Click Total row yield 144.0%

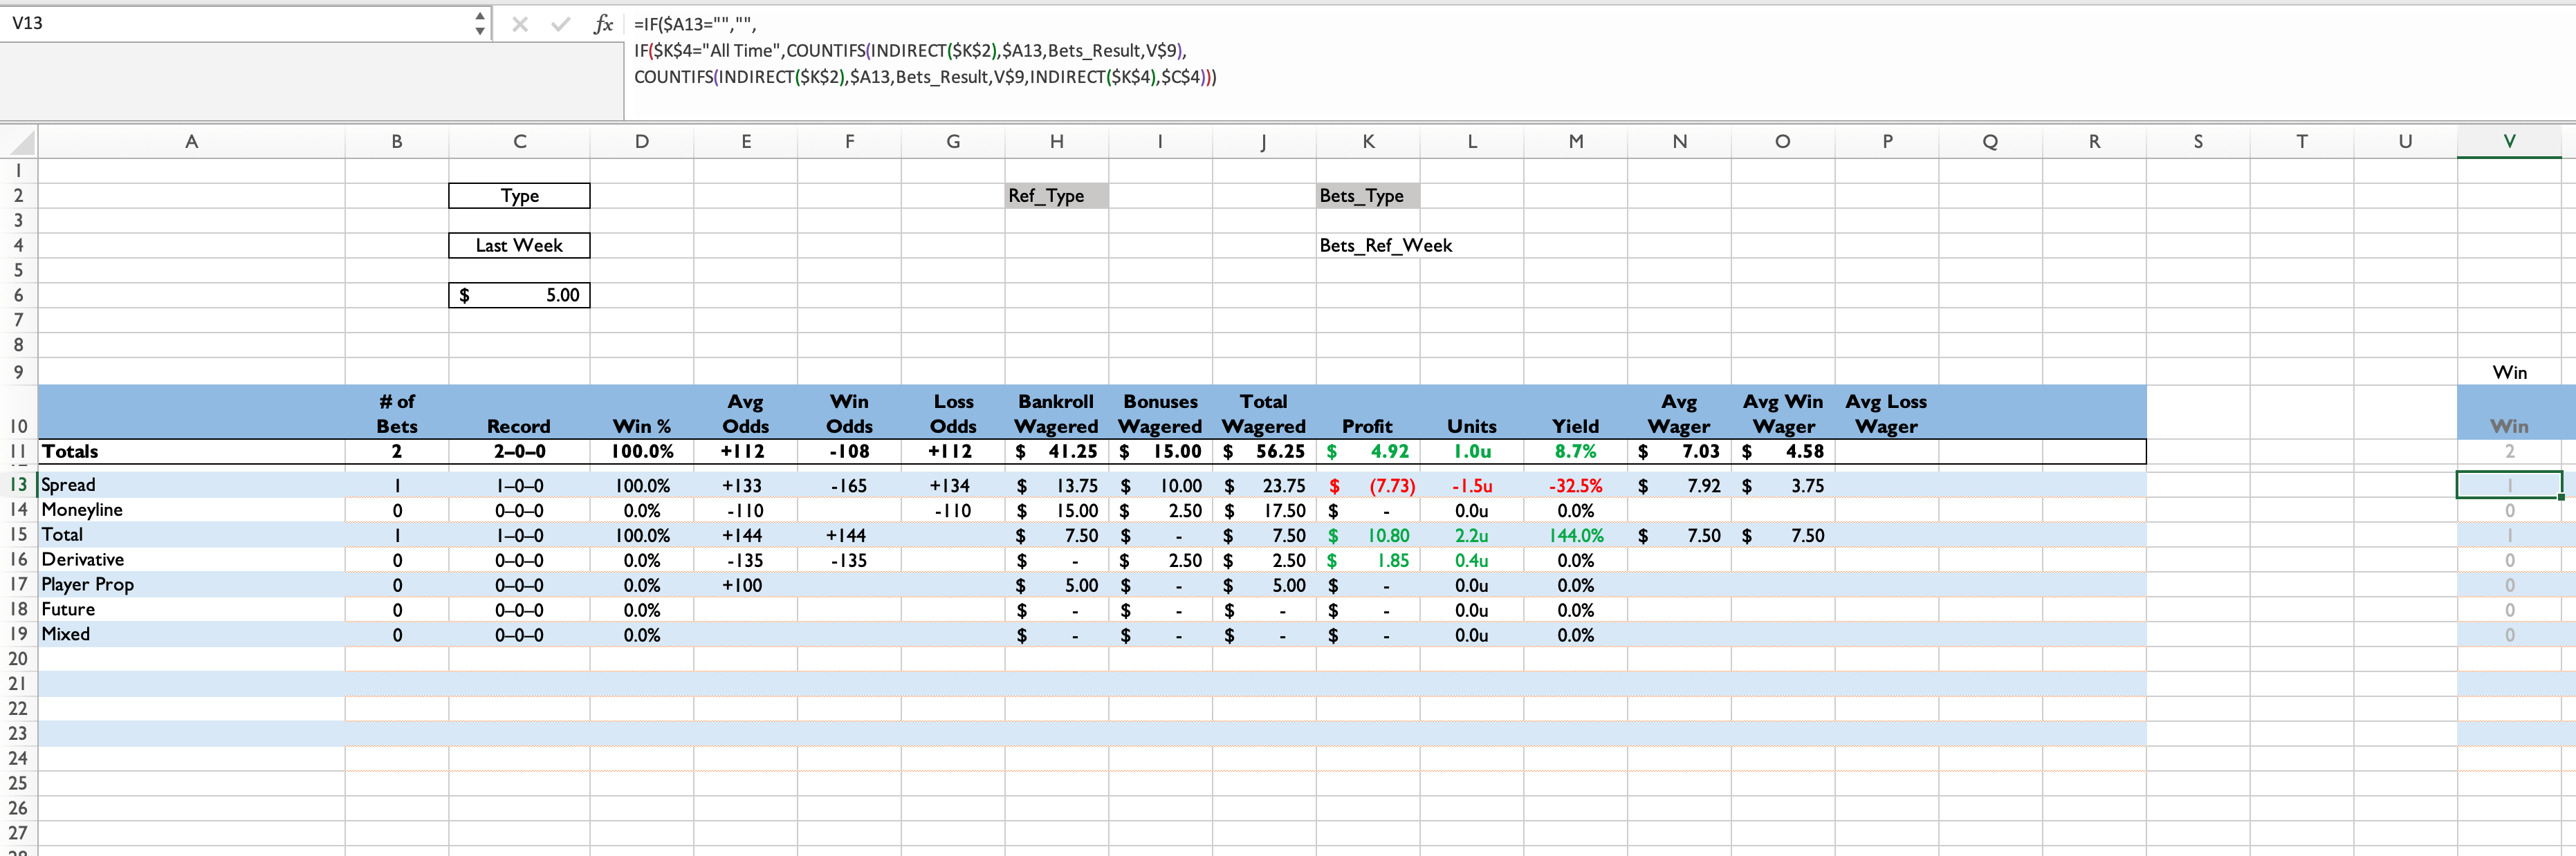(x=1575, y=536)
